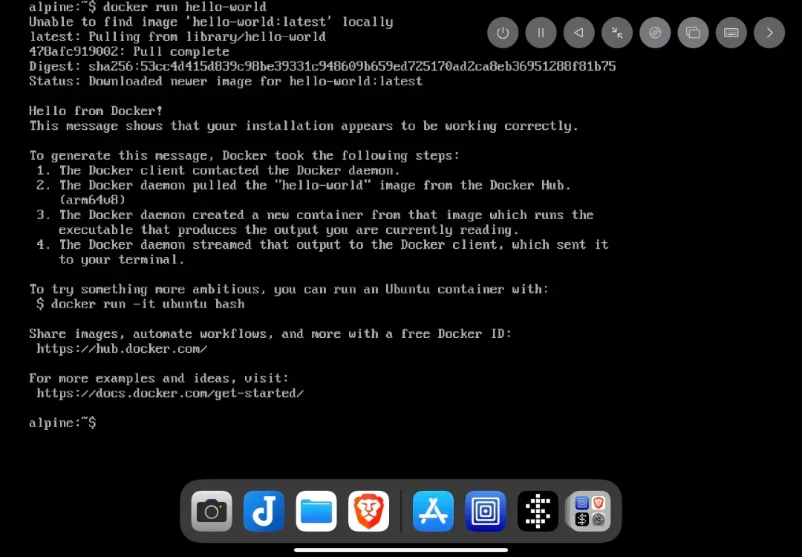
Task: Click the '$ docker run -it ubuntu bash' line
Action: pyautogui.click(x=140, y=304)
